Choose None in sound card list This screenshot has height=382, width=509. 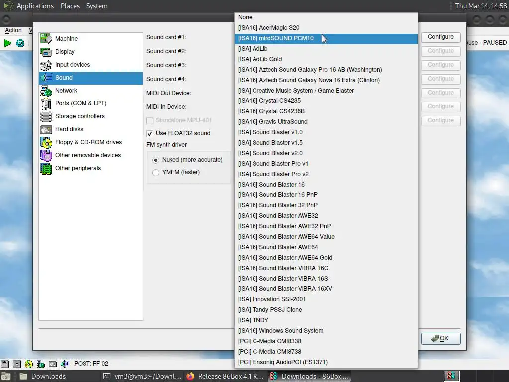tap(326, 17)
